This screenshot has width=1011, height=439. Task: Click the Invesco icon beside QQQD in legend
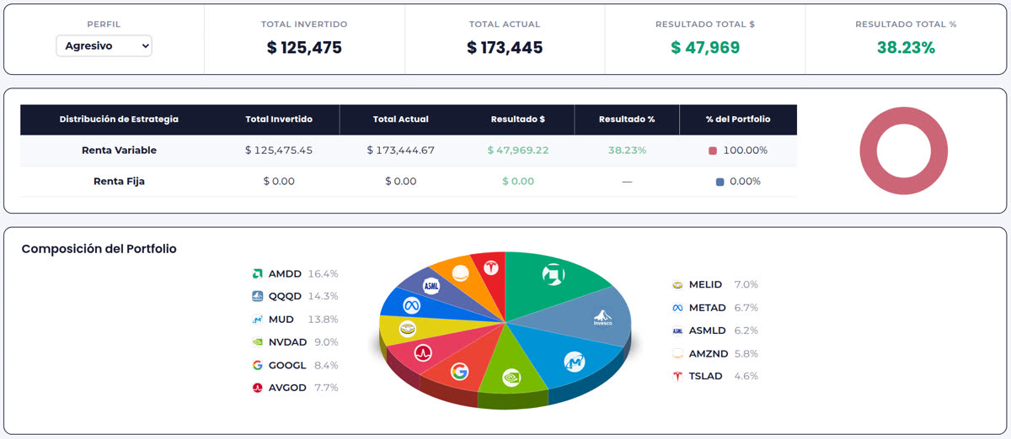tap(258, 296)
